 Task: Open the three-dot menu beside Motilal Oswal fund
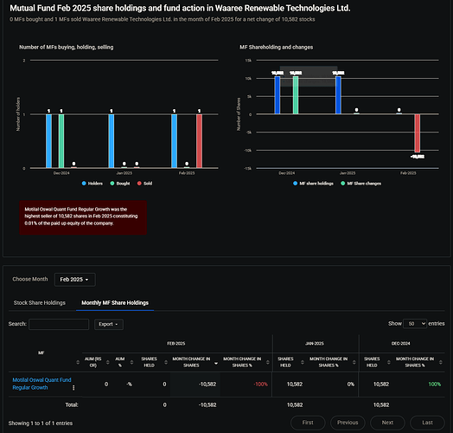[73, 388]
